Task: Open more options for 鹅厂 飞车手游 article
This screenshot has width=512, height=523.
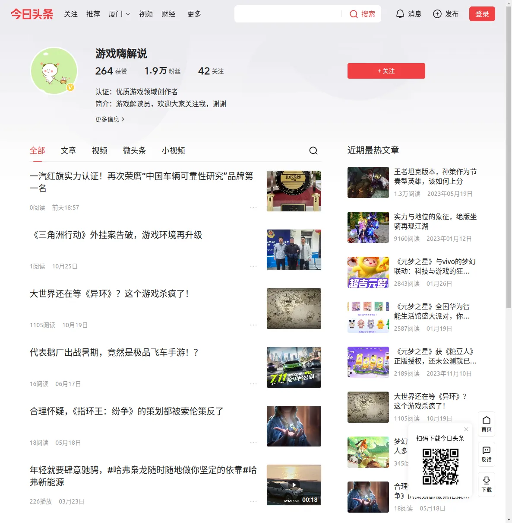Action: click(253, 384)
